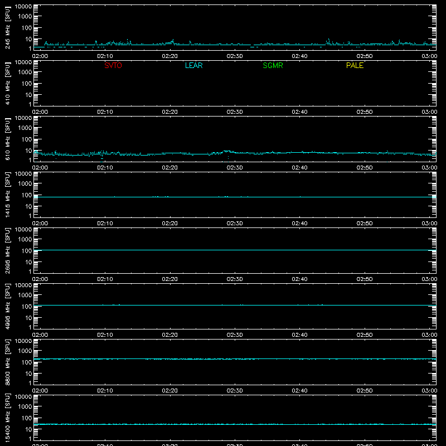Click the 100 tick value on 610 MHz plot
The image size is (446, 446).
coord(26,139)
